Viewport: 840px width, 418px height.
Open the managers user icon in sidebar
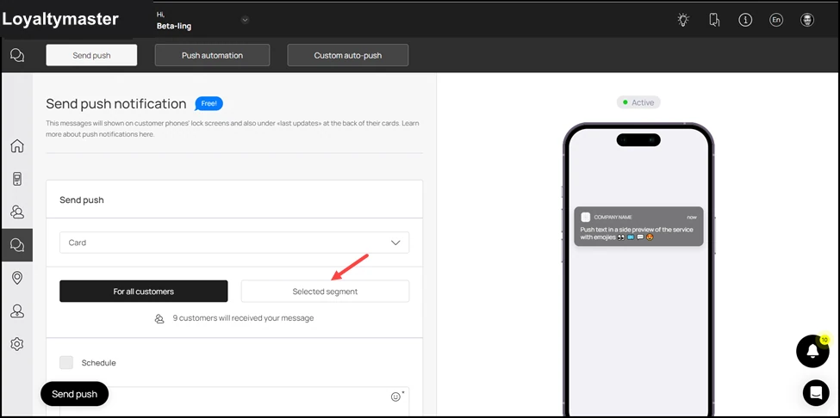click(17, 311)
